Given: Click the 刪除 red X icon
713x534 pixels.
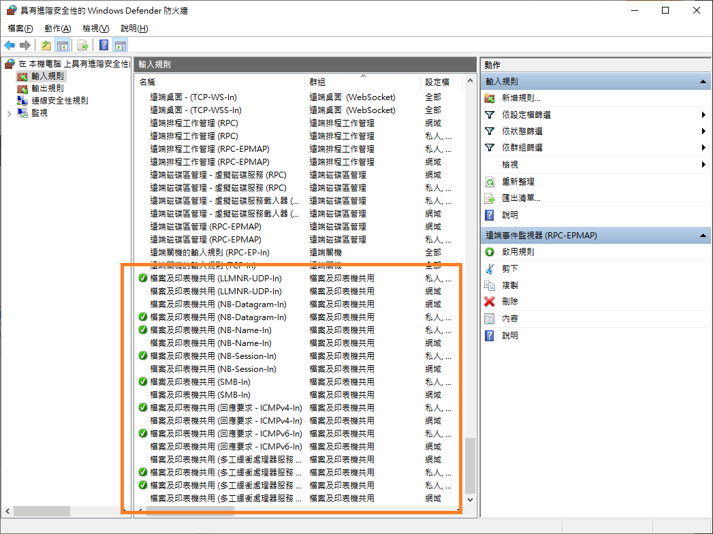Looking at the screenshot, I should pos(490,302).
